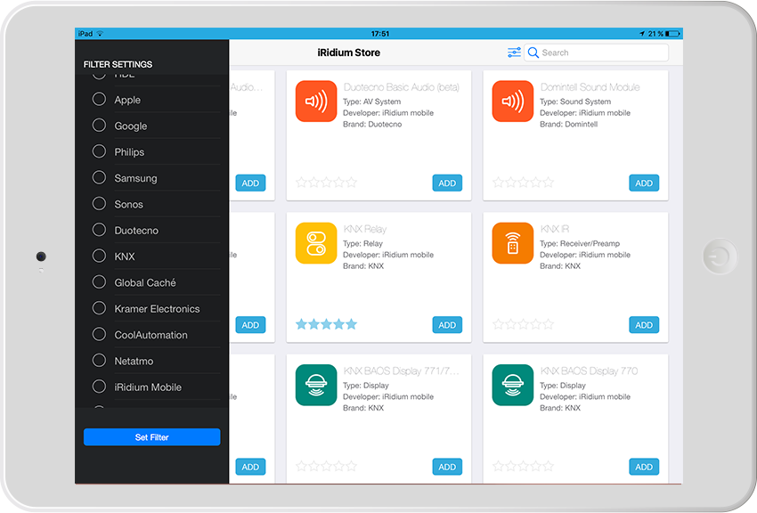
Task: Select KNX BAOS Display 771 icon
Action: click(x=315, y=385)
